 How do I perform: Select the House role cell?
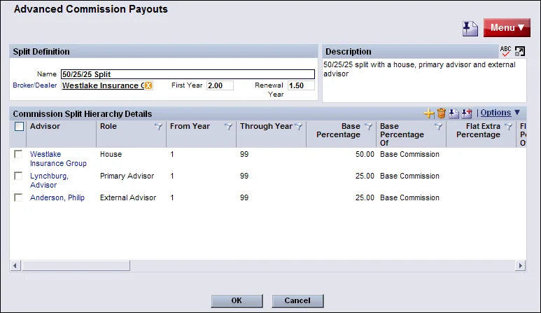(111, 154)
